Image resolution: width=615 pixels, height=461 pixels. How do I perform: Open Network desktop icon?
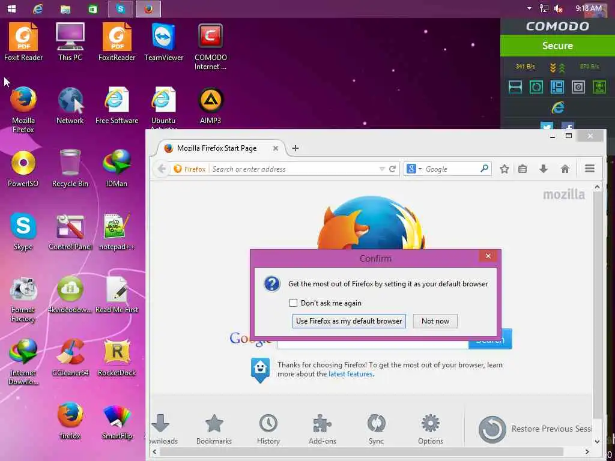pos(70,105)
